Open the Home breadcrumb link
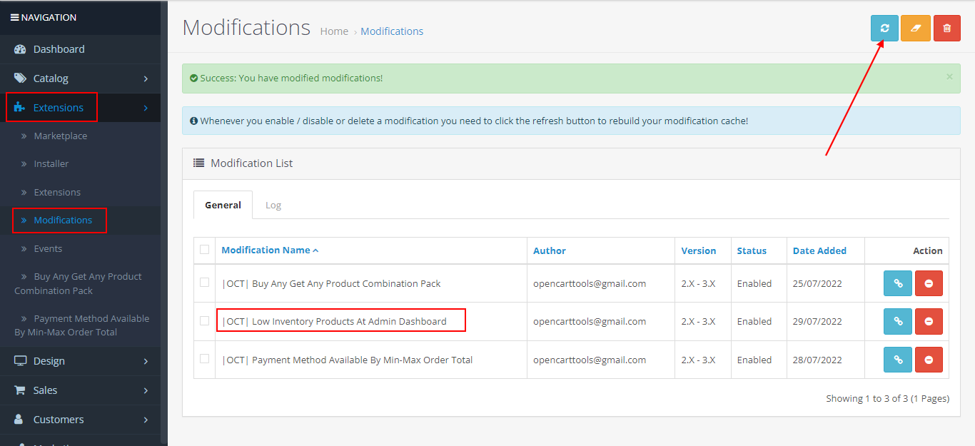 (x=334, y=31)
